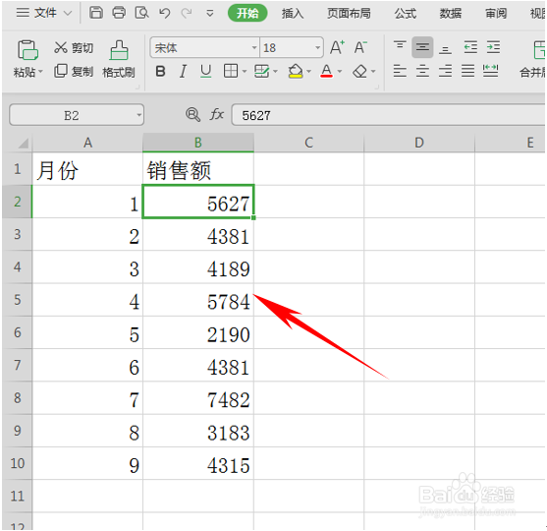Viewport: 547px width, 531px height.
Task: Click the Save icon in quick access toolbar
Action: click(96, 13)
